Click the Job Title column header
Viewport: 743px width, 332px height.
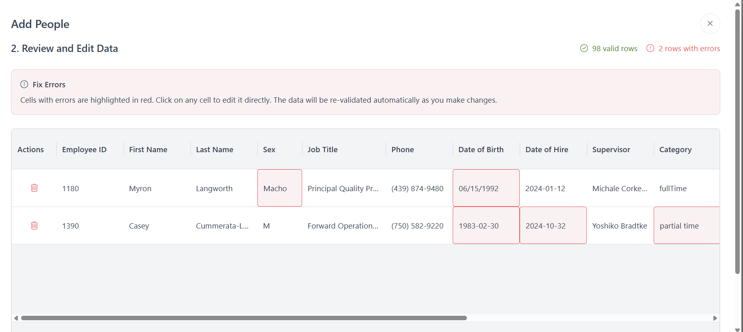[x=322, y=150]
